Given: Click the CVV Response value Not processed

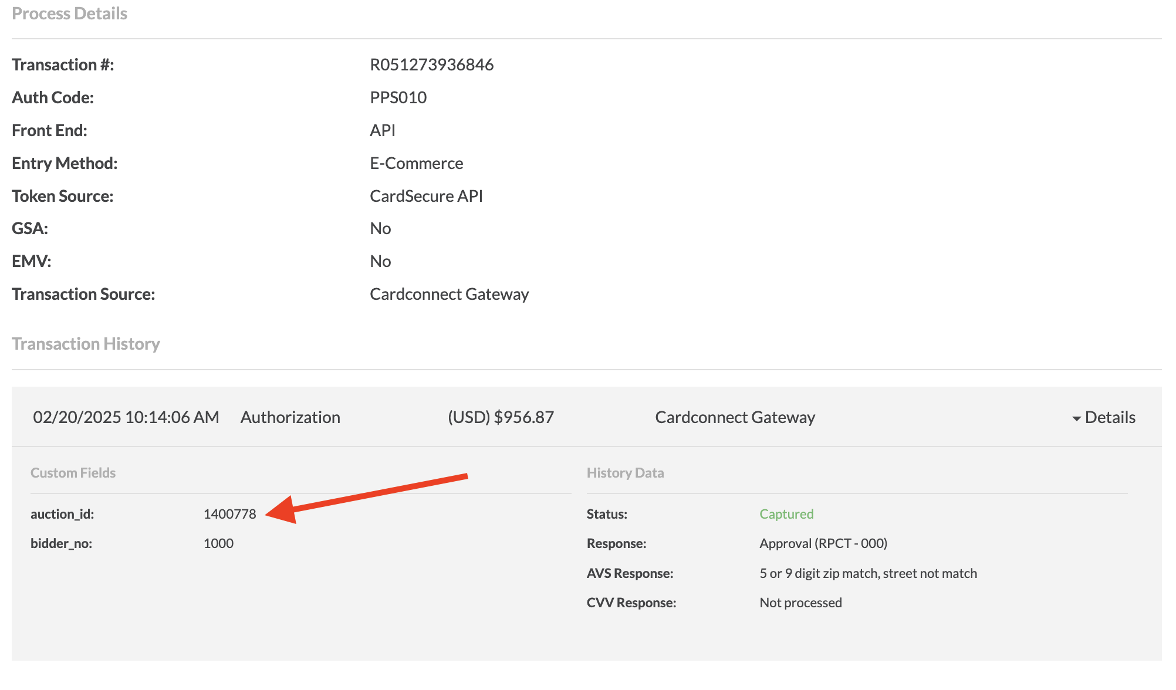Looking at the screenshot, I should pos(800,603).
